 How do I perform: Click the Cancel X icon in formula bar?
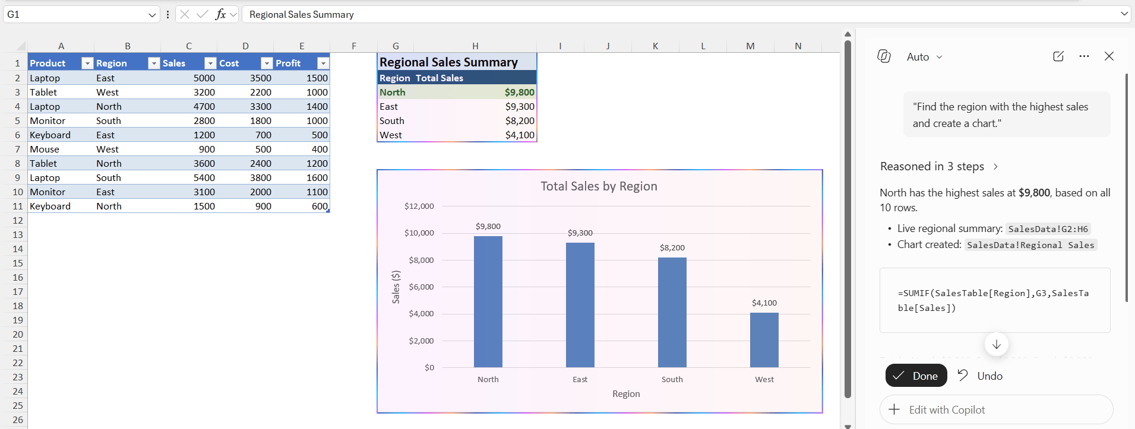point(185,14)
